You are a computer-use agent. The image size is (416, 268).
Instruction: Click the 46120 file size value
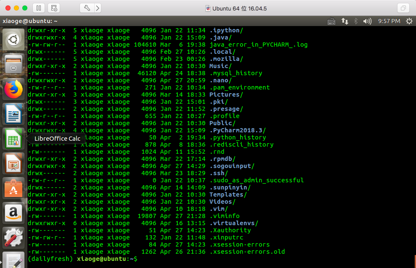[x=147, y=74]
